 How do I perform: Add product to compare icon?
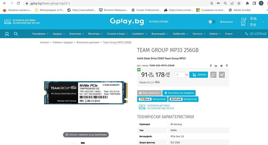[x=222, y=75]
